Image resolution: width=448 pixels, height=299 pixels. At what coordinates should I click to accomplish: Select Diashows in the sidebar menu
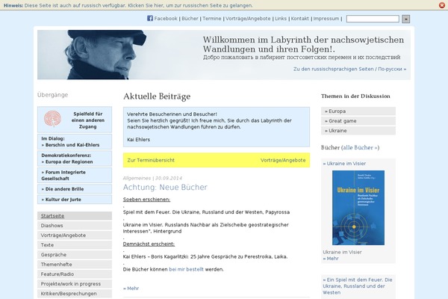[x=75, y=226]
